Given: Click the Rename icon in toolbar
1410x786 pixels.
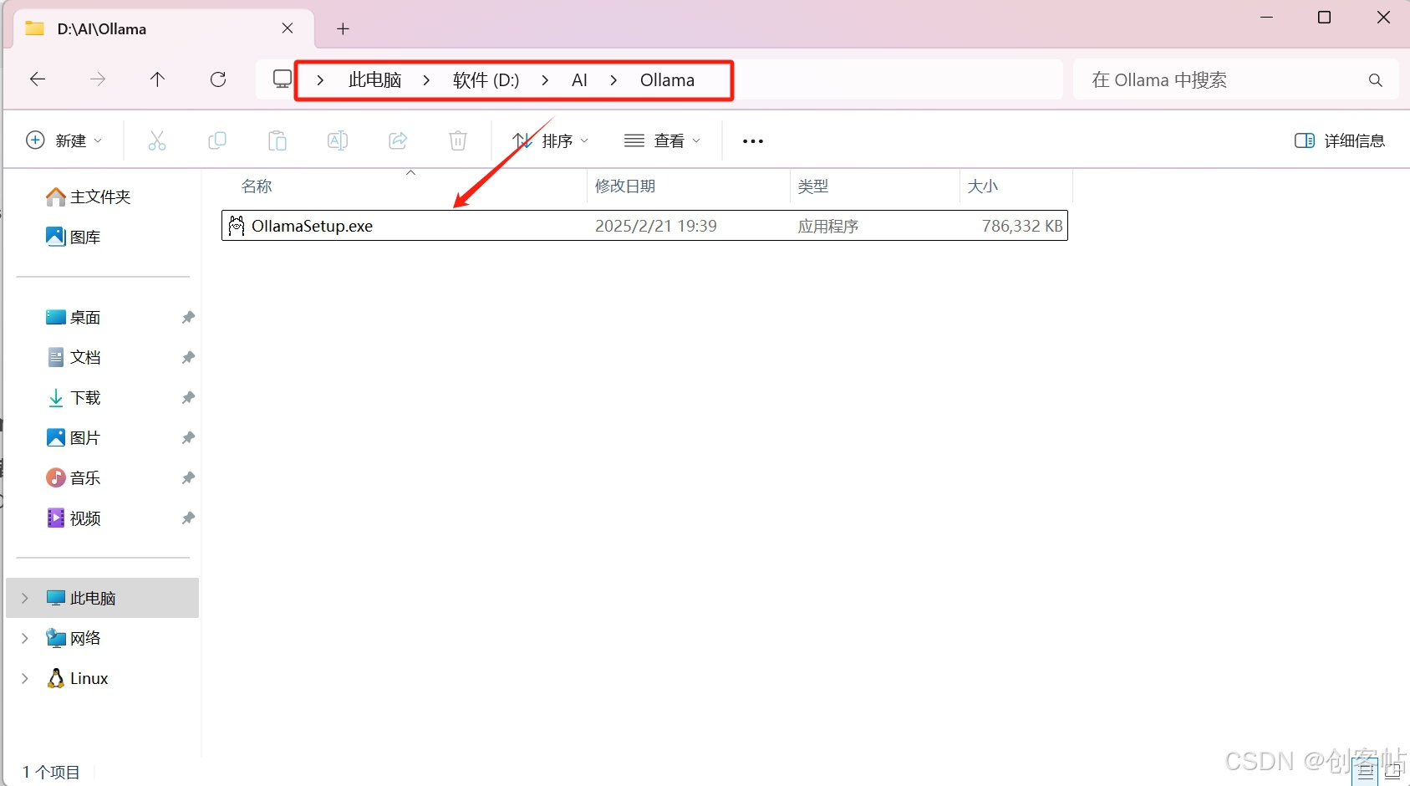Looking at the screenshot, I should click(x=338, y=140).
